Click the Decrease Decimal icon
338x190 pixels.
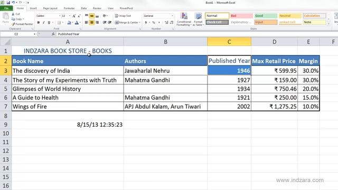[172, 22]
